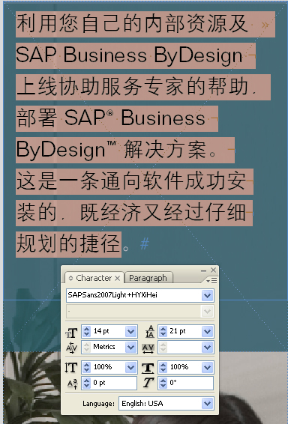
Task: Click the text line starting 利用您自己的
Action: pyautogui.click(x=145, y=24)
